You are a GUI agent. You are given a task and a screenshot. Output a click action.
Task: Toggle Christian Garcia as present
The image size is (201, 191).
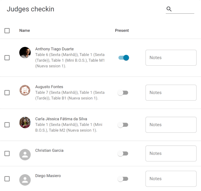[123, 153]
